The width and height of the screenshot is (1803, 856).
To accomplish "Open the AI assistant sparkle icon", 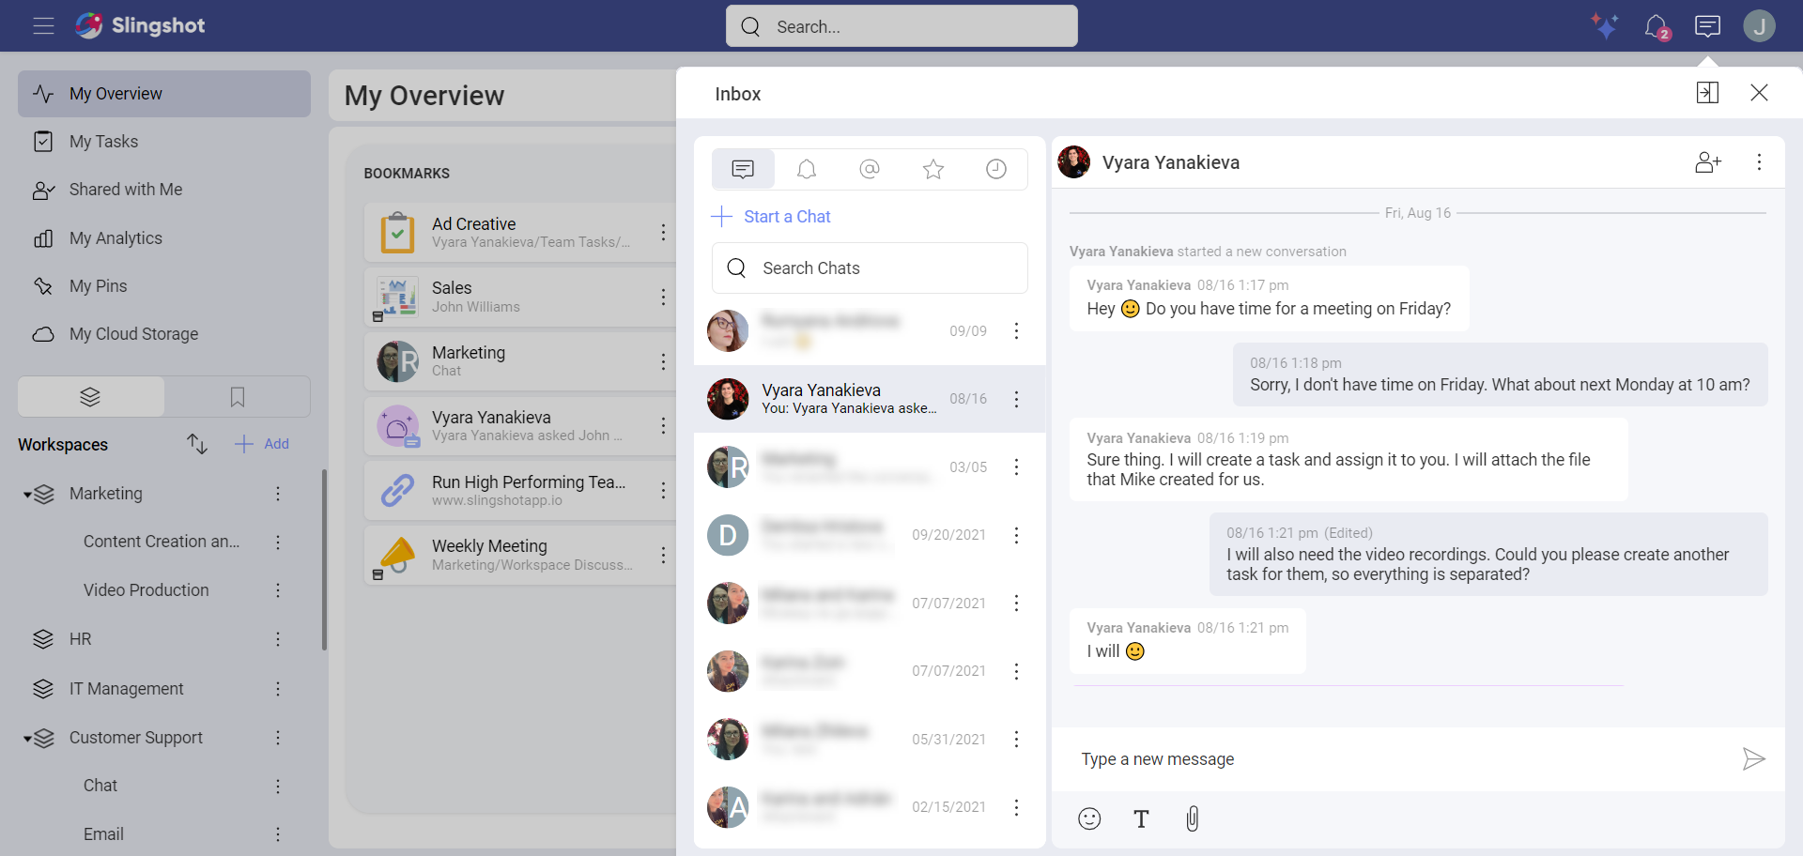I will [1605, 25].
